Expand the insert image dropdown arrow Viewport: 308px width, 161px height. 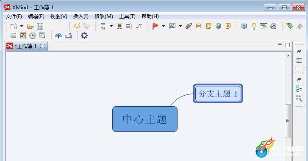[180, 26]
